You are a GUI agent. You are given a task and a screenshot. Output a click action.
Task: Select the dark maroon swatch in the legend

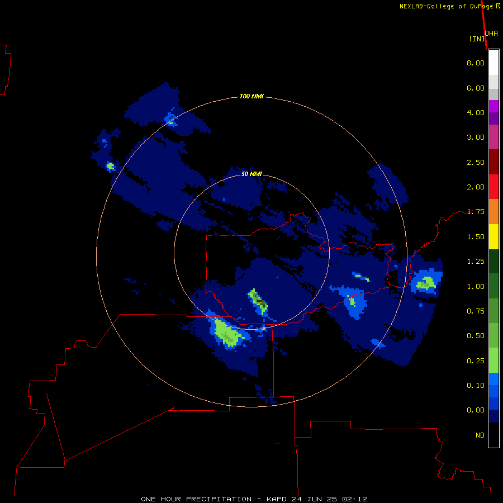pyautogui.click(x=493, y=162)
